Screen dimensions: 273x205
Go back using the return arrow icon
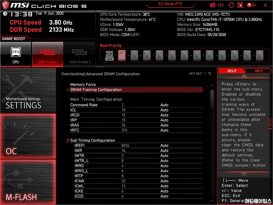pos(210,74)
